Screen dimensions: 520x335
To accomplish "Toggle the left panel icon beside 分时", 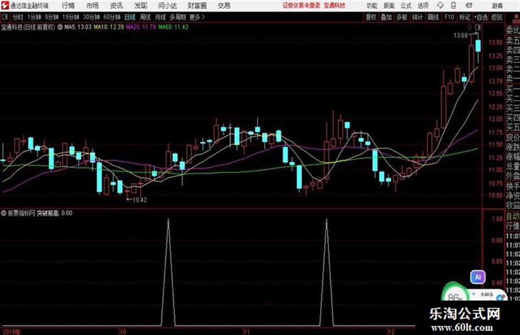I will point(4,17).
